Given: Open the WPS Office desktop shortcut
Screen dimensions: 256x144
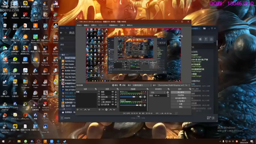Looking at the screenshot, I should click(25, 15).
